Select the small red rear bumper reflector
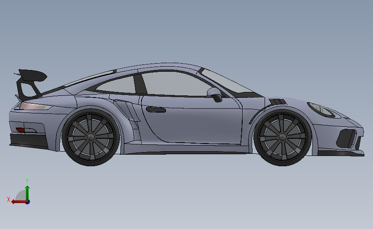This screenshot has width=373, height=229. pyautogui.click(x=21, y=130)
